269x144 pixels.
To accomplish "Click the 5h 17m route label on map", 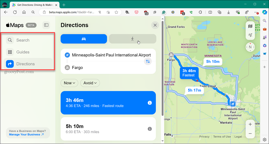I will pos(194,90).
